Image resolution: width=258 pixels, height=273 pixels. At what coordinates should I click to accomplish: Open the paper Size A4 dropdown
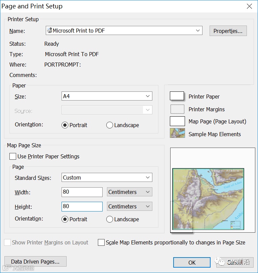pyautogui.click(x=148, y=96)
